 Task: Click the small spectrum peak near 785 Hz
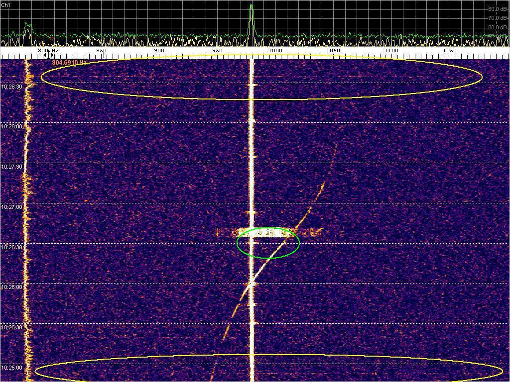(28, 27)
